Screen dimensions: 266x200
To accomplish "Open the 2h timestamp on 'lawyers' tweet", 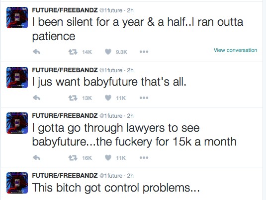I will [130, 116].
